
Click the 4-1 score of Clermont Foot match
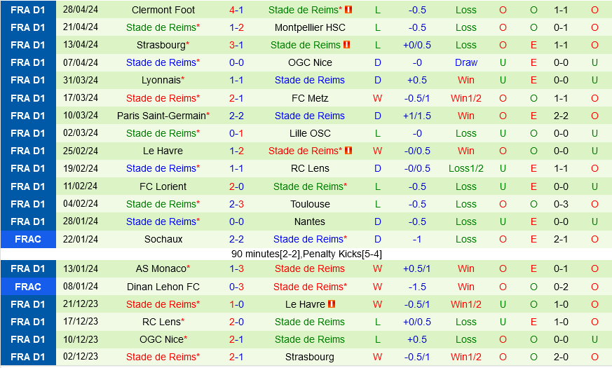tap(236, 10)
